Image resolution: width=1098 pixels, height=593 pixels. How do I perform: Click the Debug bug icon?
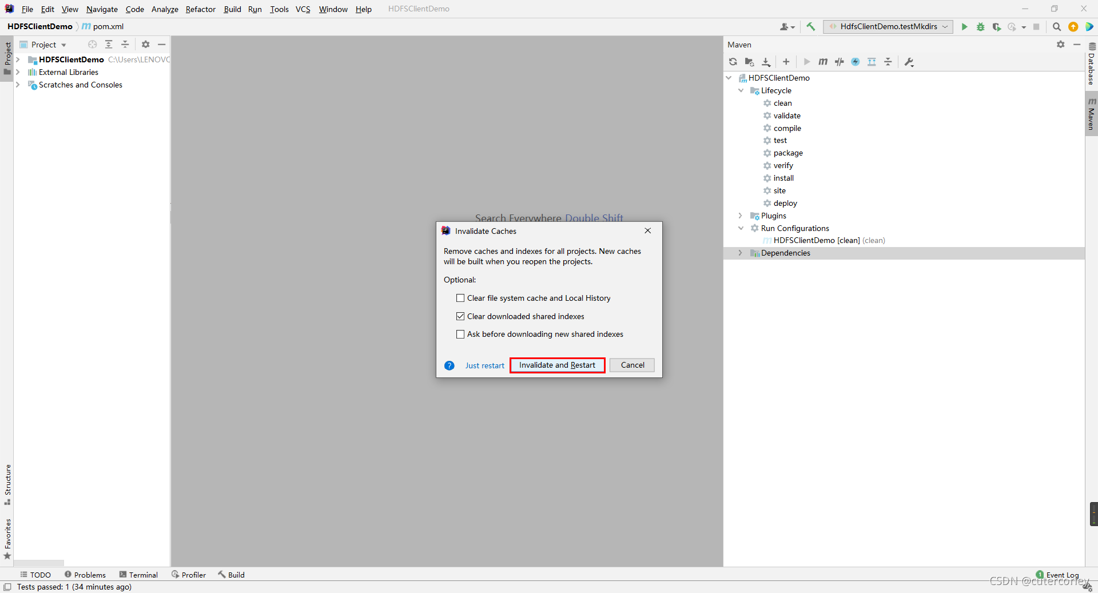pos(981,26)
